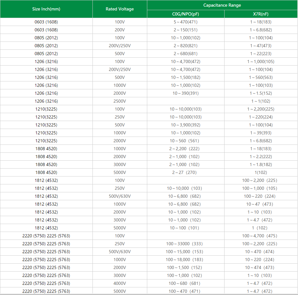
Task: Click the Size Inch(mm) column header
Action: tap(46, 9)
